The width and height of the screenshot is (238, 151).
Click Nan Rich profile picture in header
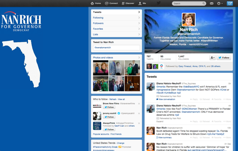[x=188, y=20]
